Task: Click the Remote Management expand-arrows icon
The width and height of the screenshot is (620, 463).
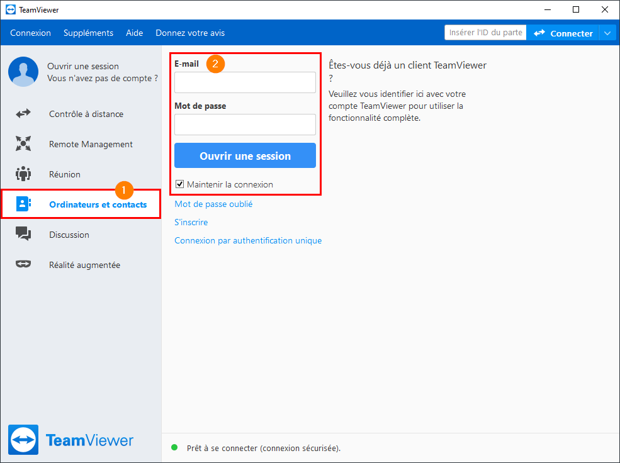Action: (x=23, y=144)
